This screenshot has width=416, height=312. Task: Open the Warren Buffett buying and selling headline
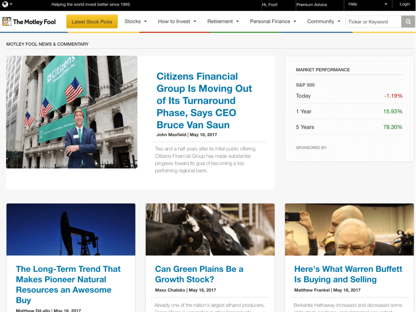coord(348,274)
